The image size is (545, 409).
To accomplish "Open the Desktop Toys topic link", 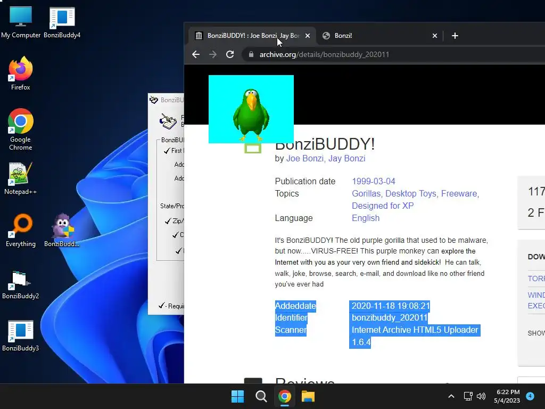I will (x=411, y=193).
